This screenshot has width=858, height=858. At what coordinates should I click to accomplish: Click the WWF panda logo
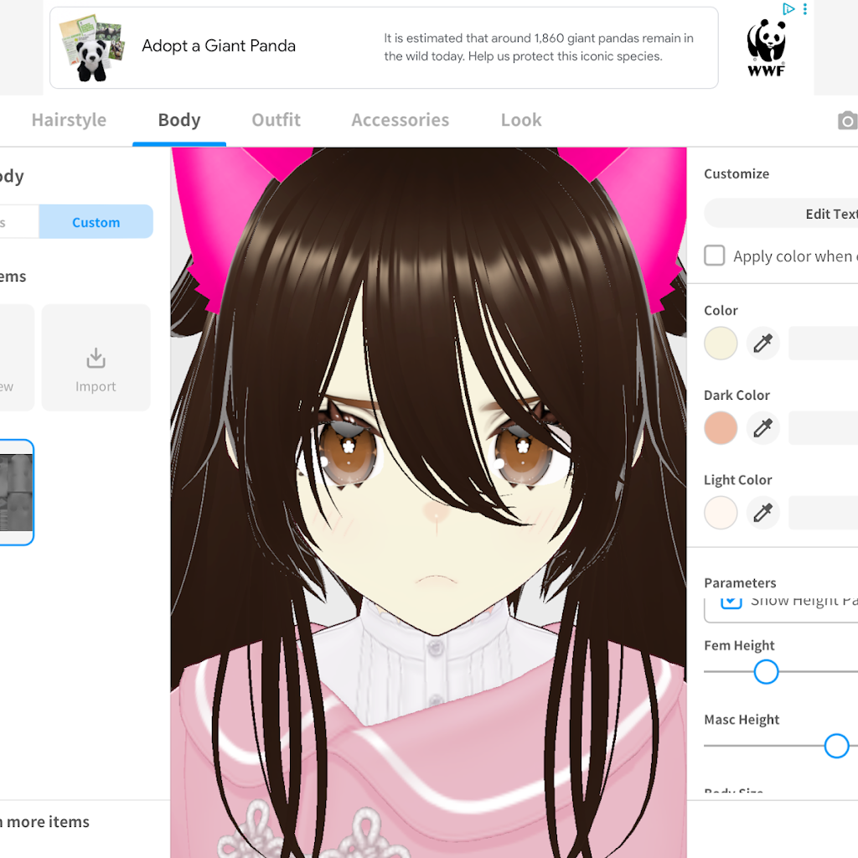[766, 48]
